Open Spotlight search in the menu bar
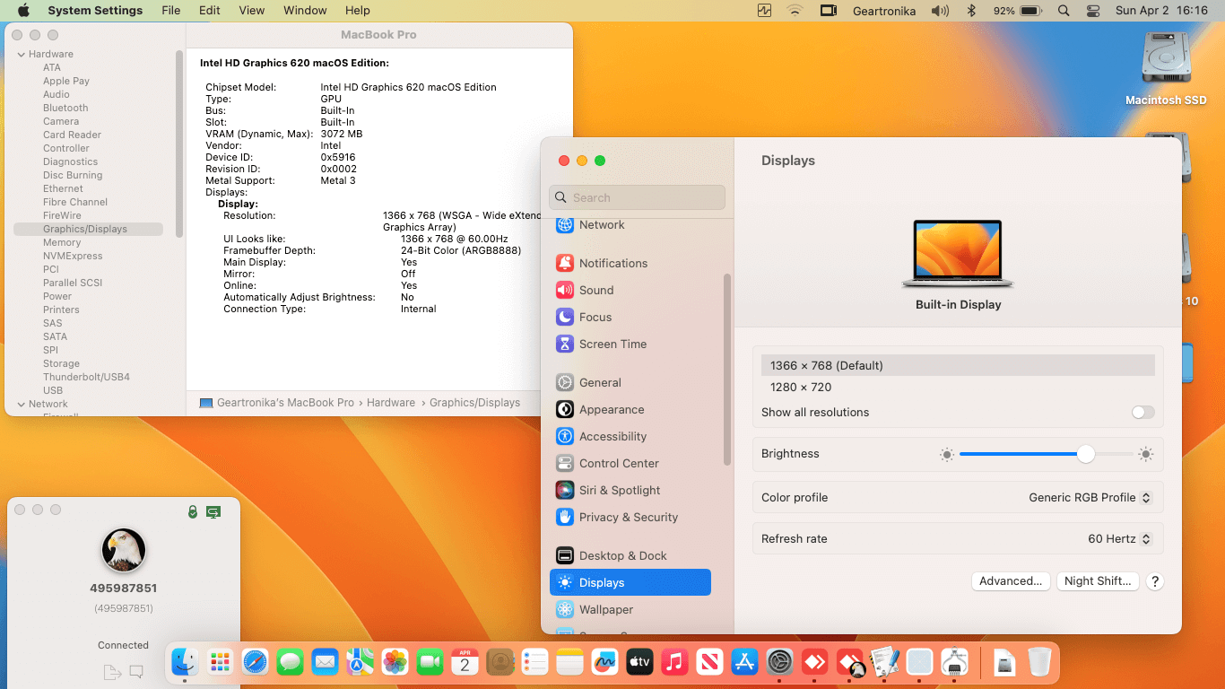1225x689 pixels. click(x=1064, y=11)
